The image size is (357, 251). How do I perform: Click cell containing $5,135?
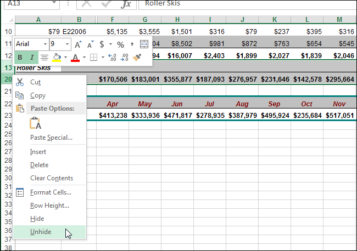(113, 32)
